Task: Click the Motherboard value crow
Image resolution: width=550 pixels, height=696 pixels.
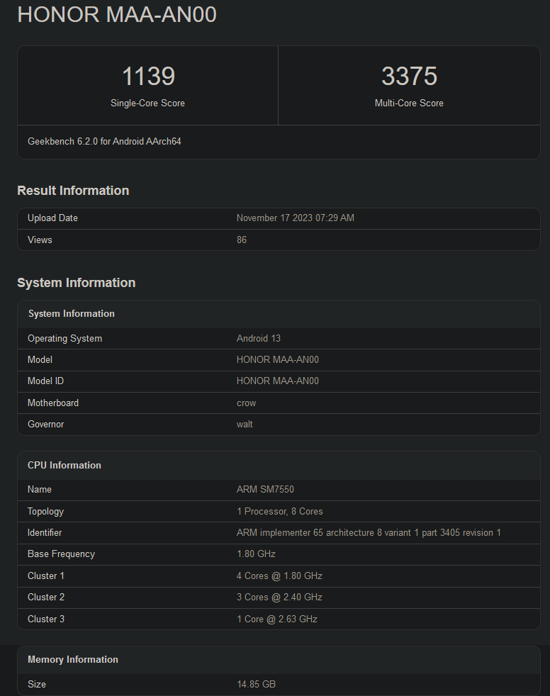Action: point(246,403)
